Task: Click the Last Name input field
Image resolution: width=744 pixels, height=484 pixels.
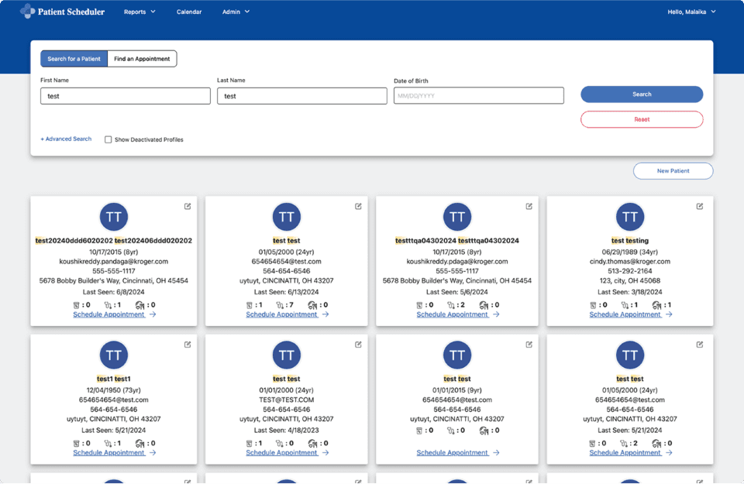Action: (301, 96)
